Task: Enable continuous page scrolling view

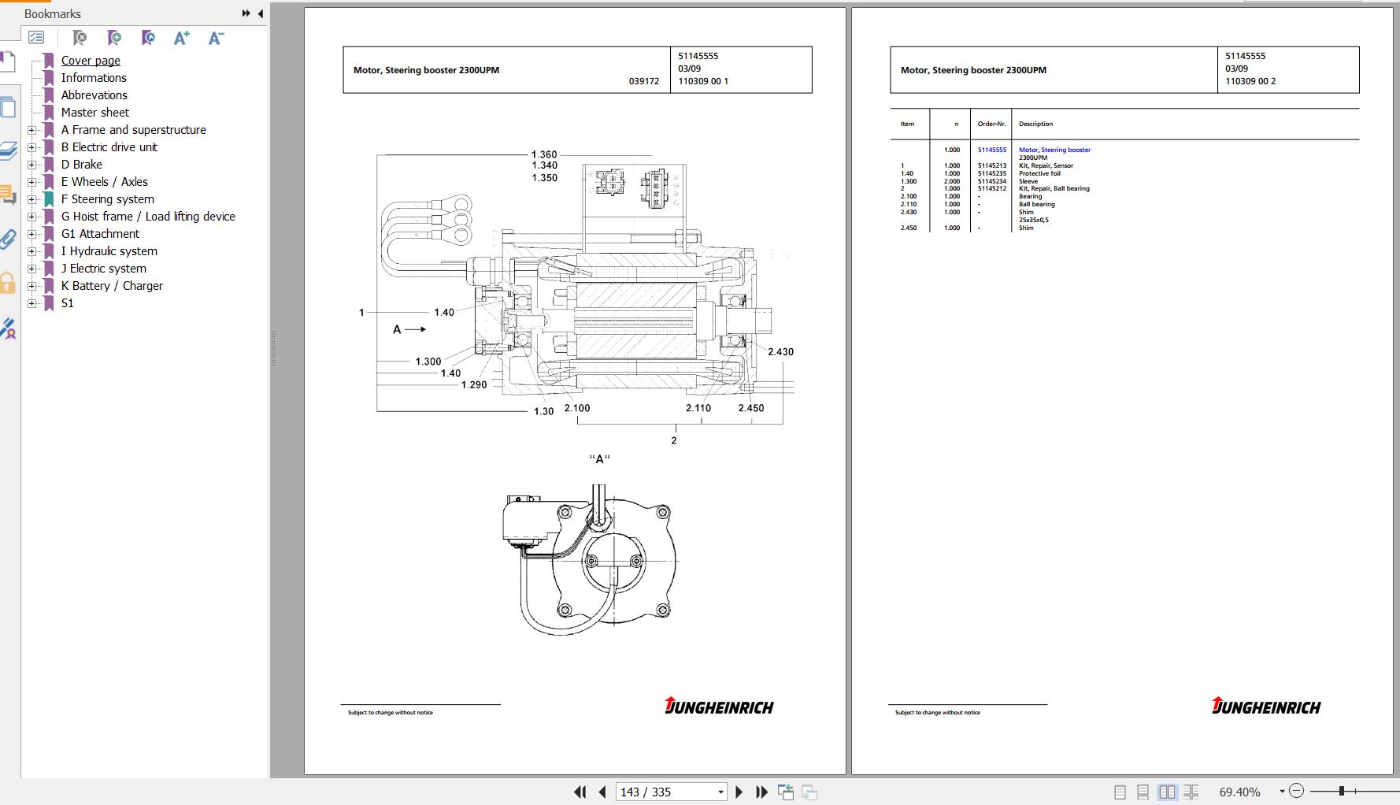Action: click(x=1143, y=792)
